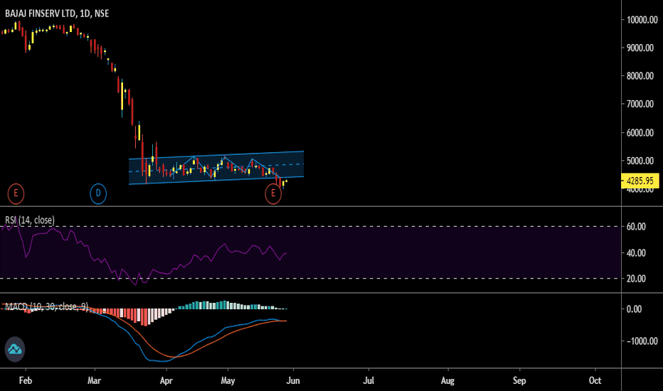Viewport: 663px width, 391px height.
Task: Click the Jun label on time axis
Action: coord(293,380)
